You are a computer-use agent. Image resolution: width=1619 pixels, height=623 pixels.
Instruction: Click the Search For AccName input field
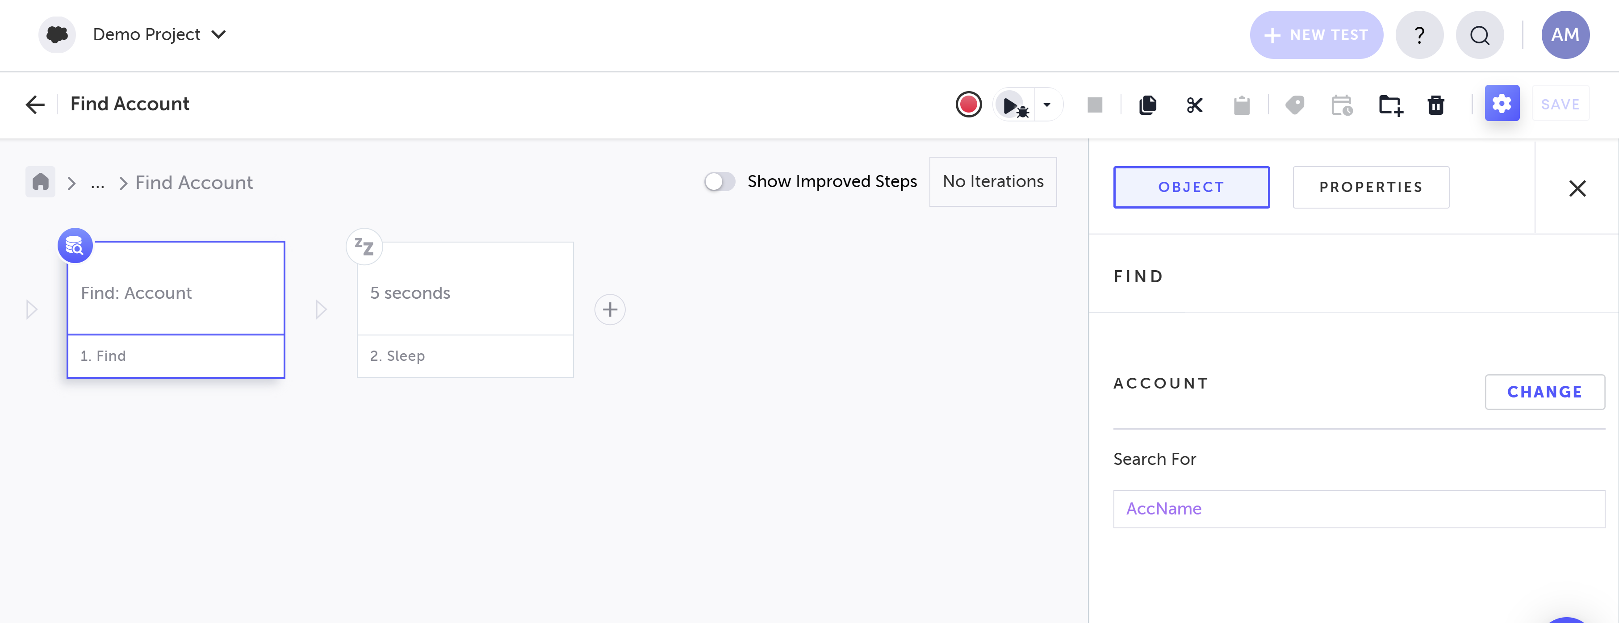[x=1358, y=509]
